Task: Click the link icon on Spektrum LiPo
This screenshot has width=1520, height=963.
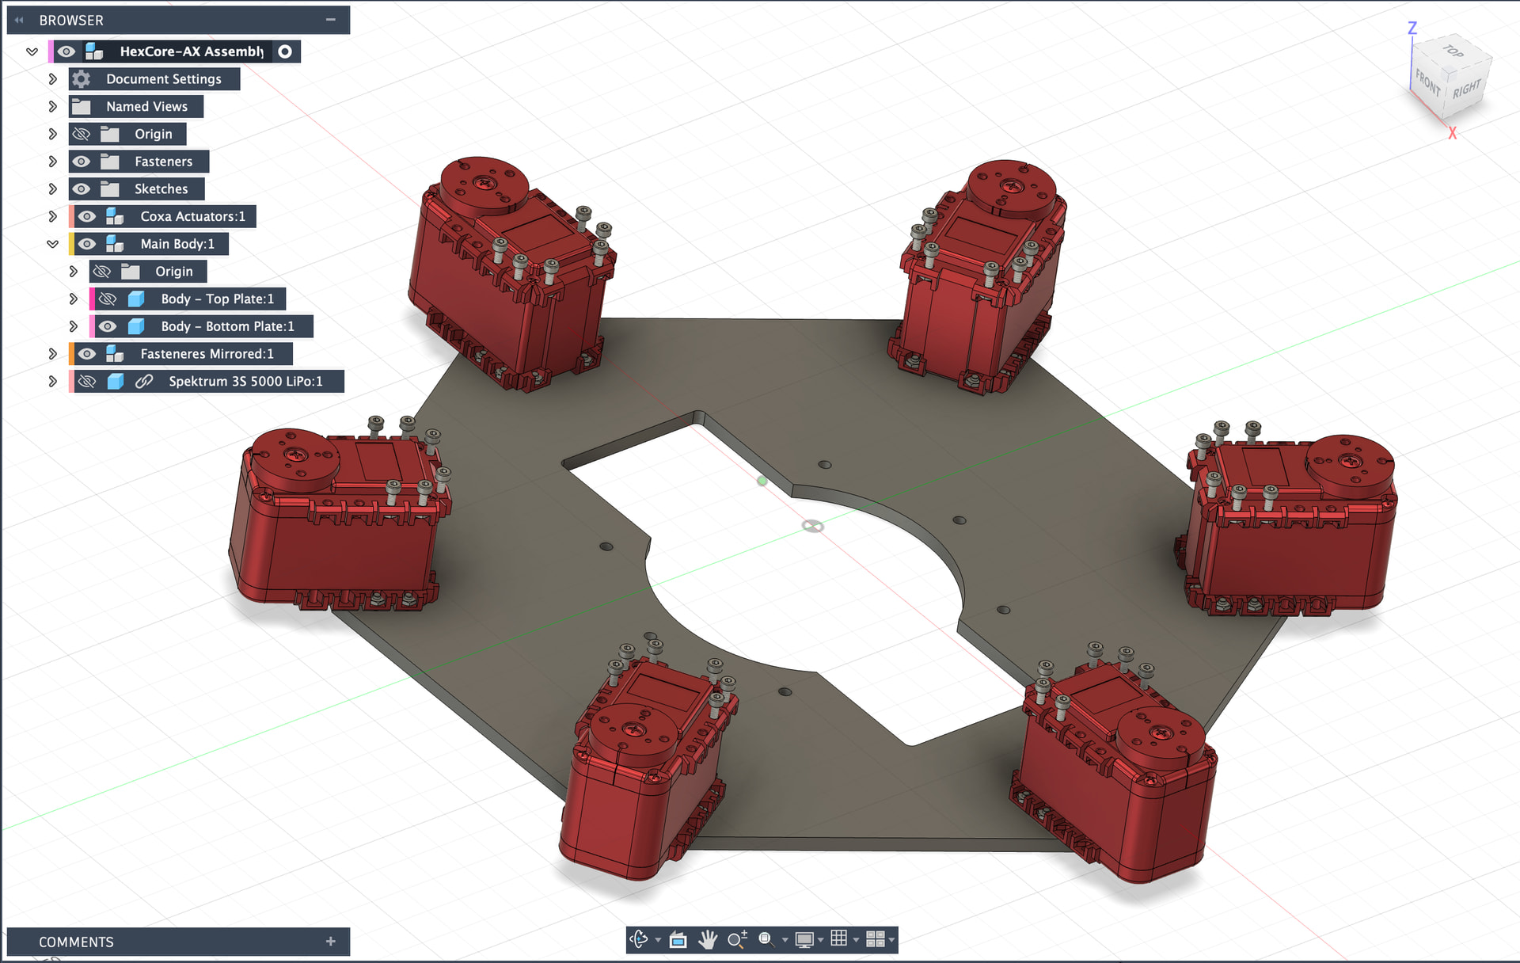Action: (x=144, y=381)
